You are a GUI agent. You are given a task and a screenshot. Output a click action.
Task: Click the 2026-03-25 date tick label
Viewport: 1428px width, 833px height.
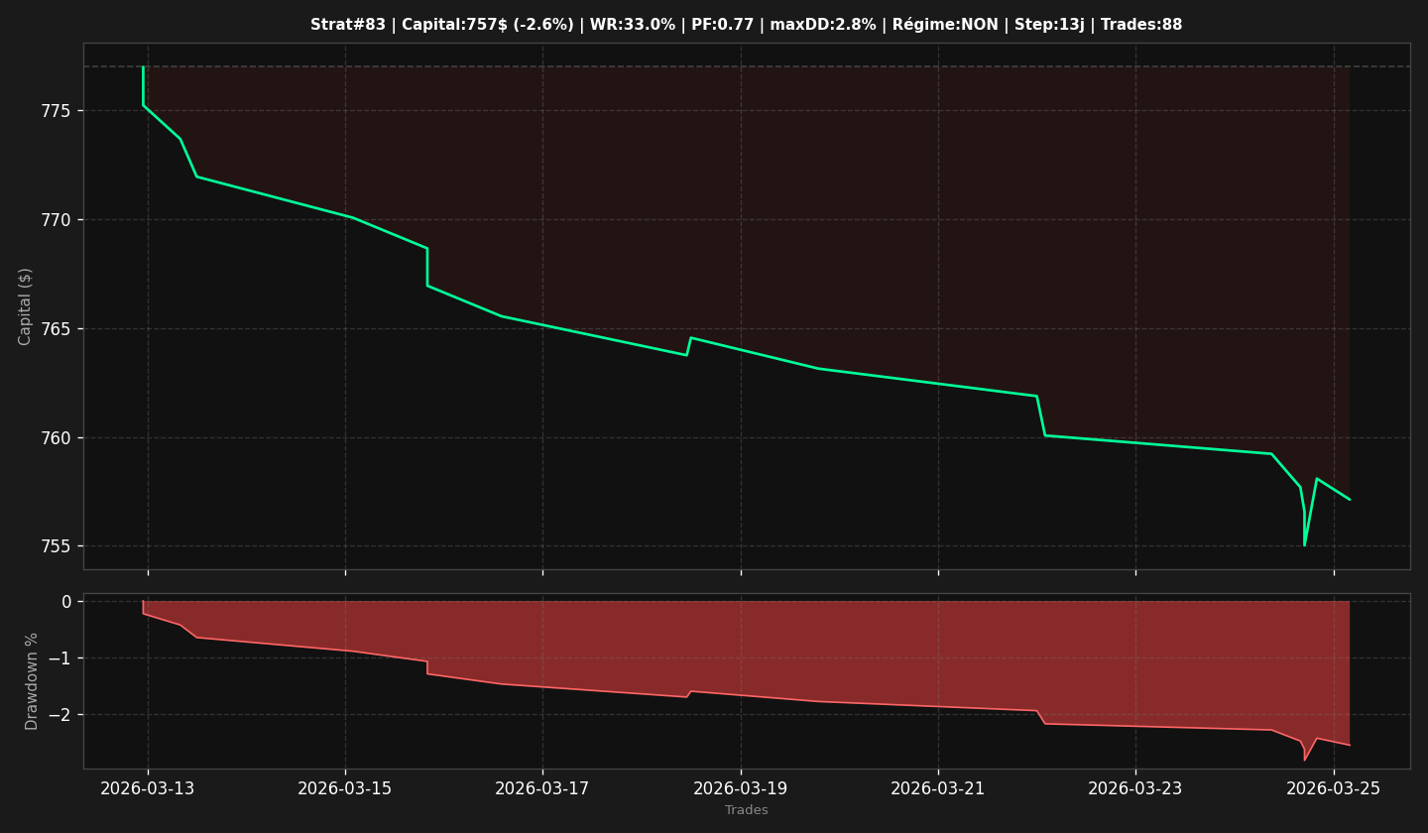[1334, 788]
